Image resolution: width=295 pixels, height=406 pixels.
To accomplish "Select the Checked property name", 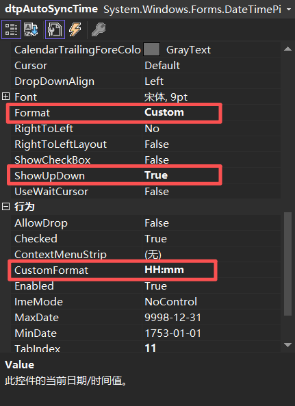I will [x=36, y=239].
